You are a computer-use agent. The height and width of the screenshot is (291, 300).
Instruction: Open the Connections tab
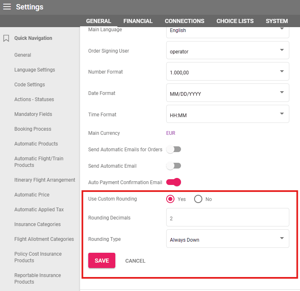coord(184,21)
